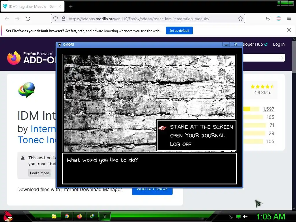Viewport: 296px width, 222px height.
Task: Click the add-ons search arrow button
Action: (282, 58)
